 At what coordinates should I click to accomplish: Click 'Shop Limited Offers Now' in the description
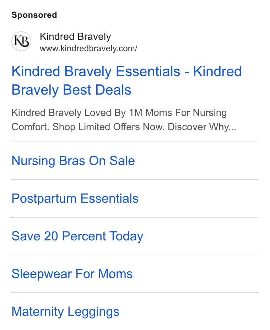(x=108, y=127)
